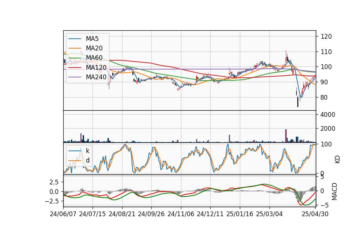The image size is (351, 252).
Task: Click the MA240 legend label
Action: coord(96,77)
